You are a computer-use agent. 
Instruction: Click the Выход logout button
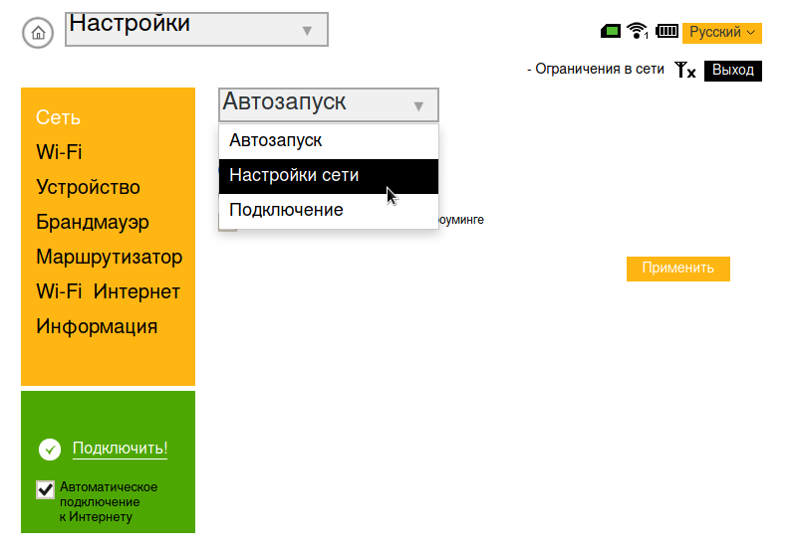(x=732, y=71)
